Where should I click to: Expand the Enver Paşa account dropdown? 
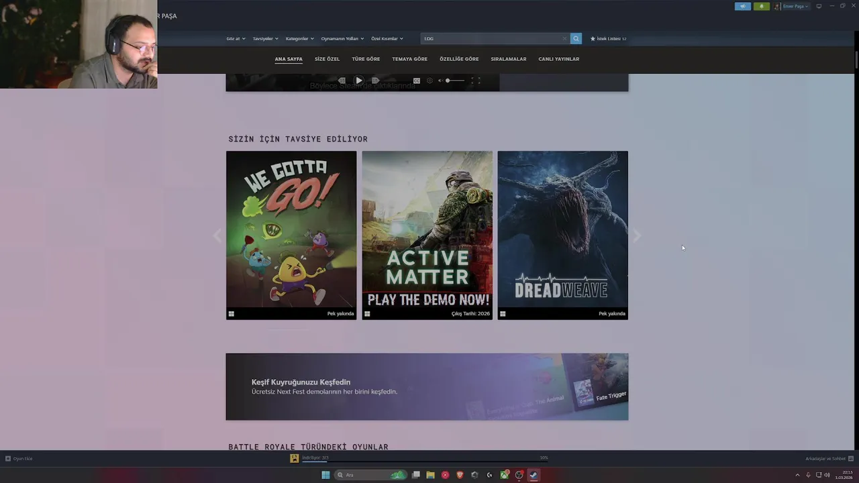point(796,6)
